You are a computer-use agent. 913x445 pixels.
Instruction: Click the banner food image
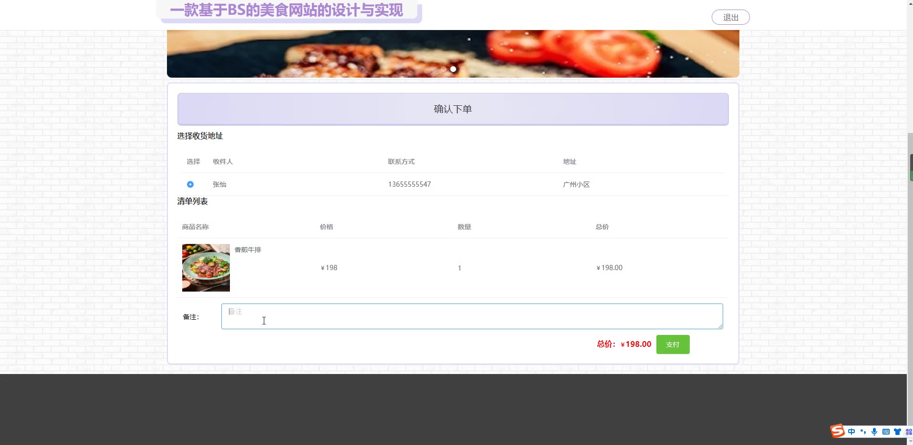[453, 53]
